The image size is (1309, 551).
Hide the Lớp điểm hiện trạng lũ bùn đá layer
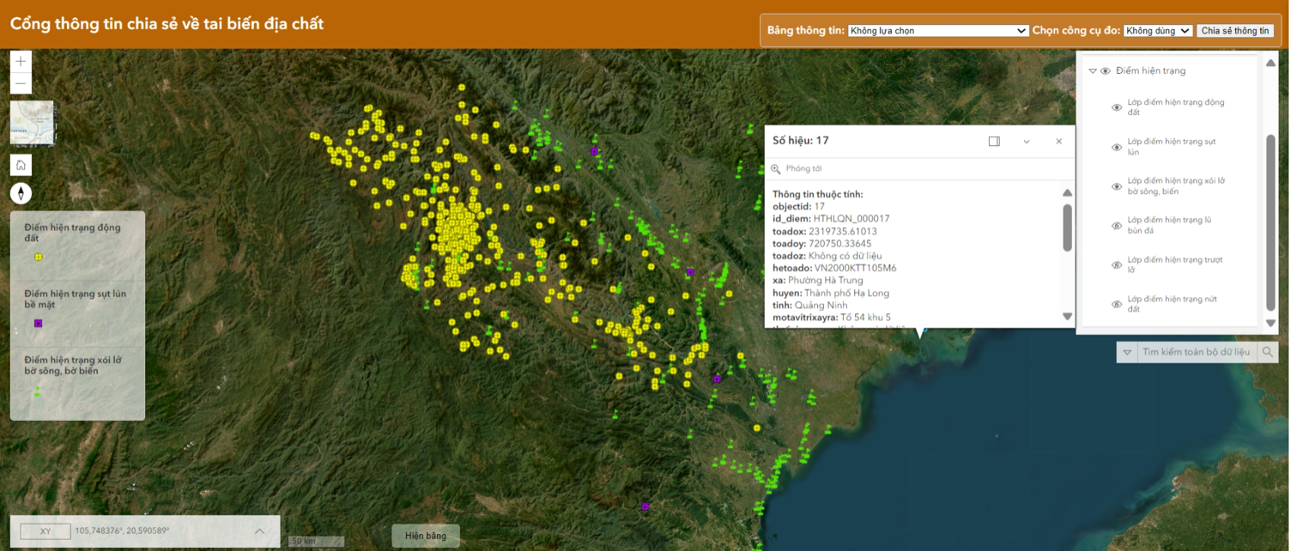click(1117, 226)
